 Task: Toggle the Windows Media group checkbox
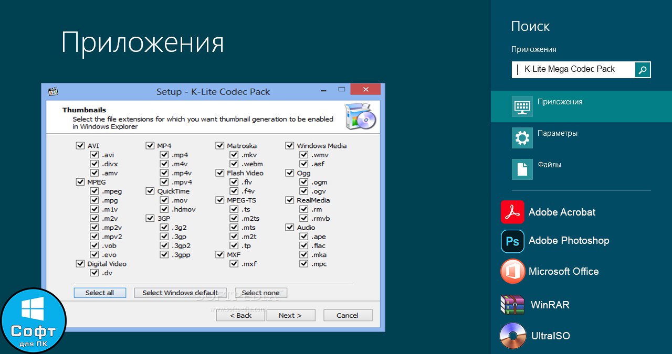290,146
